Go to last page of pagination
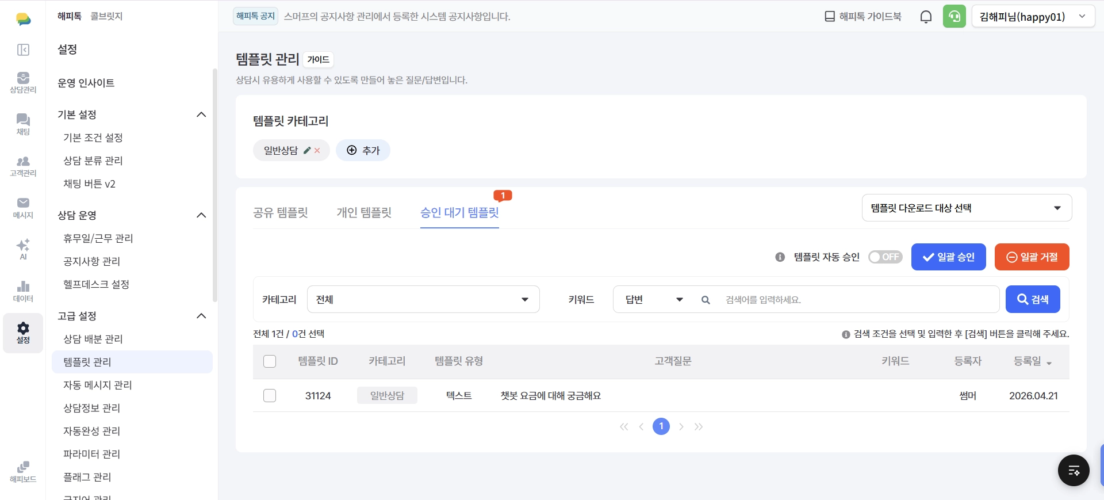The width and height of the screenshot is (1104, 500). [699, 426]
